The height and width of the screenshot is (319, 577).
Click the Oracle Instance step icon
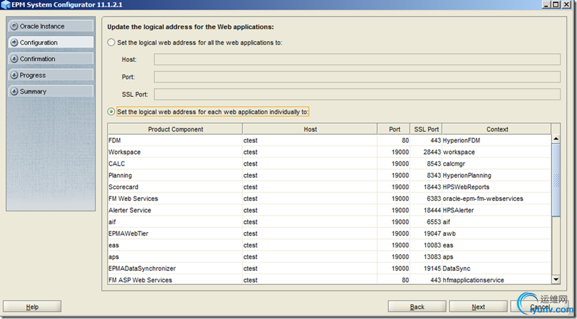point(15,26)
